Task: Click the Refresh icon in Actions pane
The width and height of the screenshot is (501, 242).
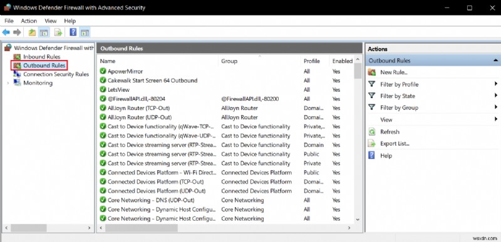Action: 371,132
